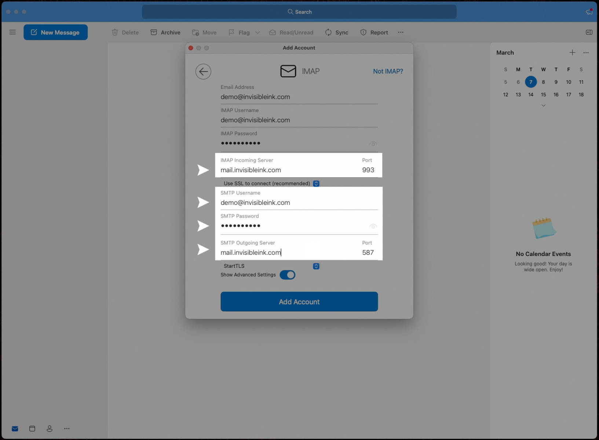Click the SMTP Username field
The width and height of the screenshot is (599, 440).
click(299, 202)
